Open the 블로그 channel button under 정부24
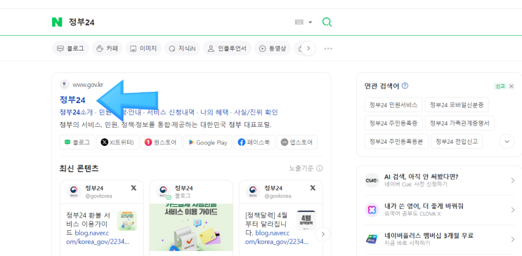Image resolution: width=522 pixels, height=256 pixels. tap(77, 142)
